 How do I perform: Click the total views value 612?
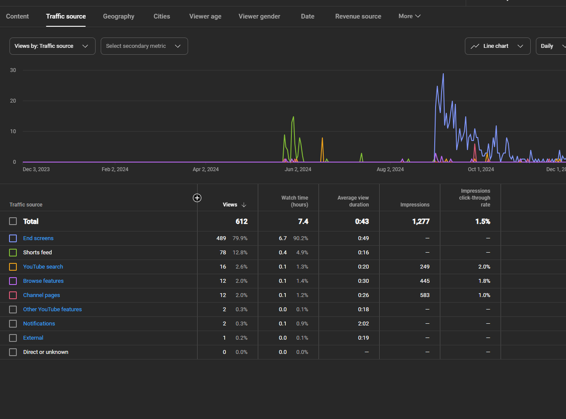[x=241, y=221]
